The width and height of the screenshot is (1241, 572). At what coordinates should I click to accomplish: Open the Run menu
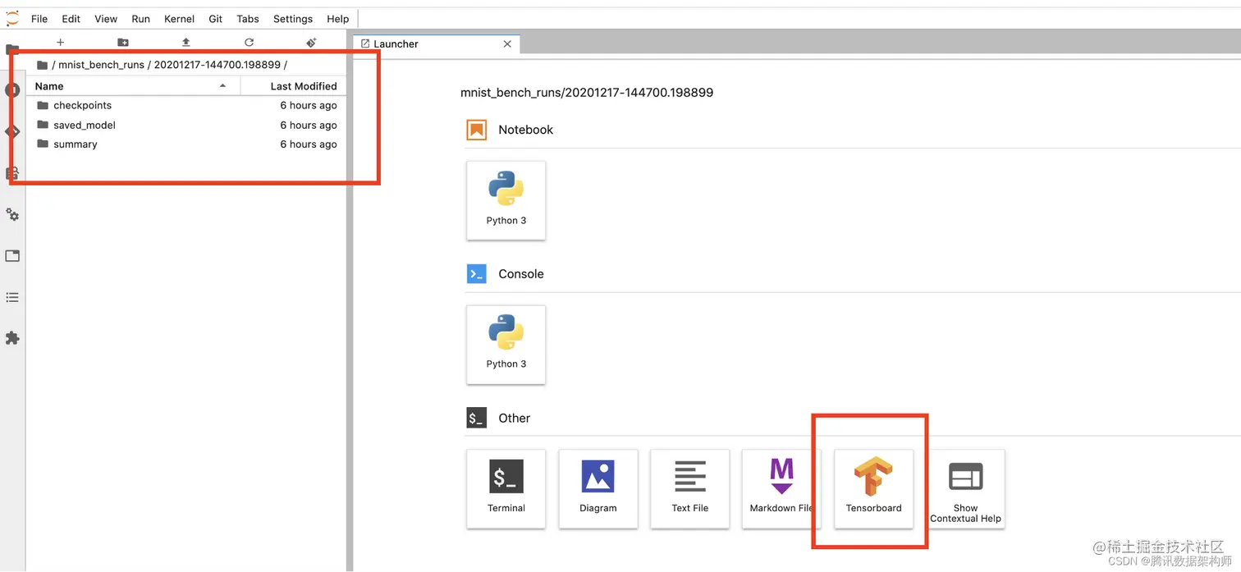(140, 19)
